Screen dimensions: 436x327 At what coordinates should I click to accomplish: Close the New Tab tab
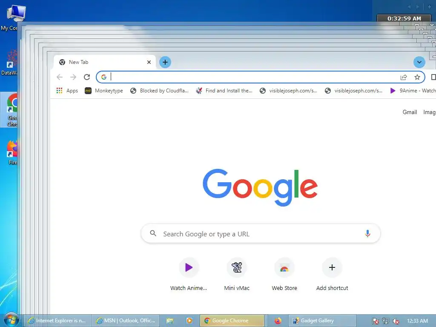[149, 62]
